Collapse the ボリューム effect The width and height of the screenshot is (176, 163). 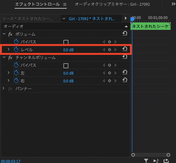(4, 34)
